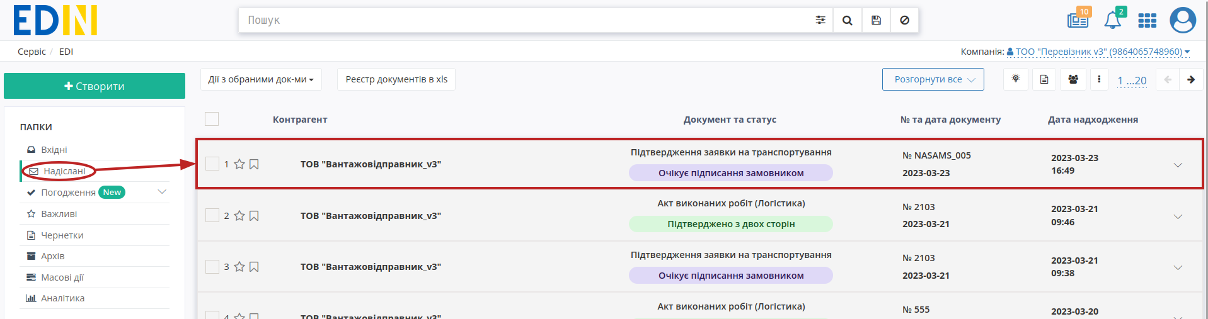
Task: Open the apps grid icon
Action: (1147, 21)
